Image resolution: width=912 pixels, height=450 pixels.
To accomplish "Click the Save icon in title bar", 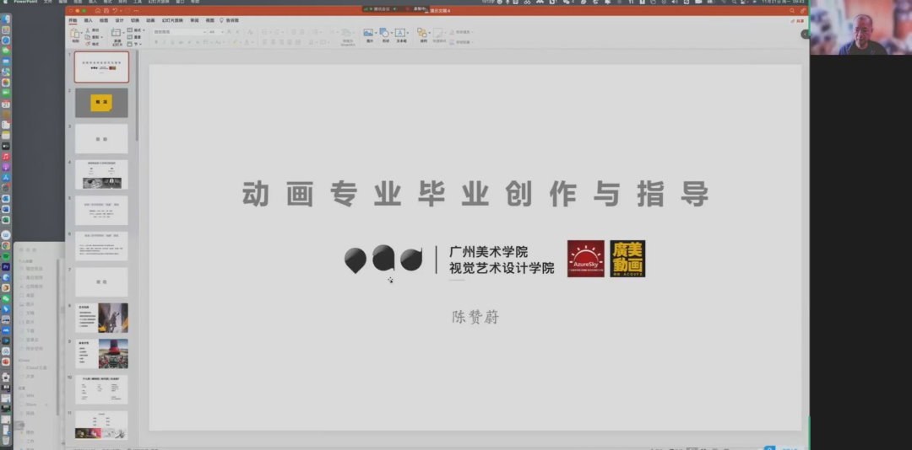I will [x=106, y=10].
